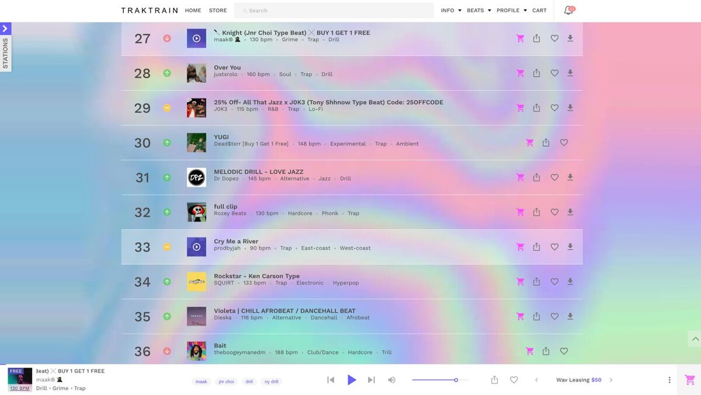Open the PROFILE dropdown menu
The width and height of the screenshot is (701, 395).
512,11
